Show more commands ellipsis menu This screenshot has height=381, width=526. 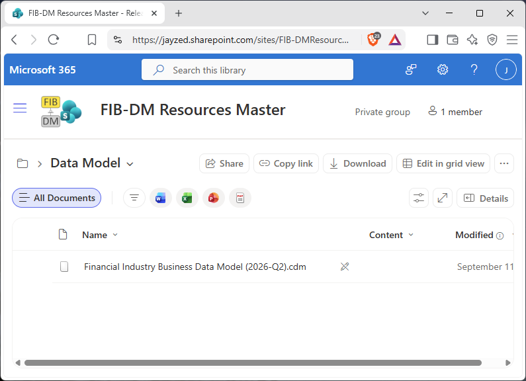coord(504,163)
